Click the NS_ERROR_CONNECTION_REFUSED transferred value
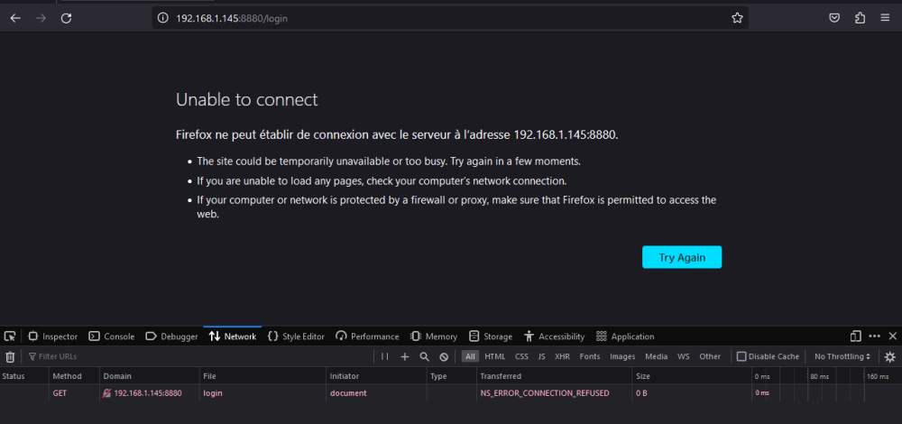Image resolution: width=902 pixels, height=424 pixels. click(x=544, y=393)
